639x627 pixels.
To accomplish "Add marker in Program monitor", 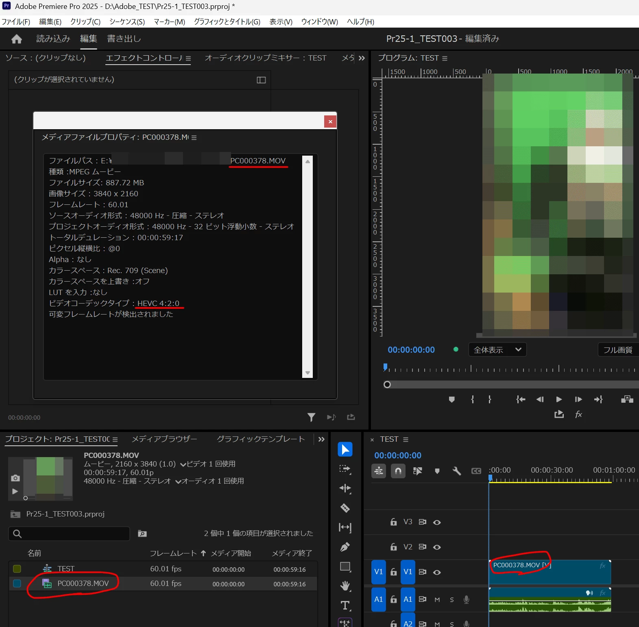I will [x=451, y=399].
